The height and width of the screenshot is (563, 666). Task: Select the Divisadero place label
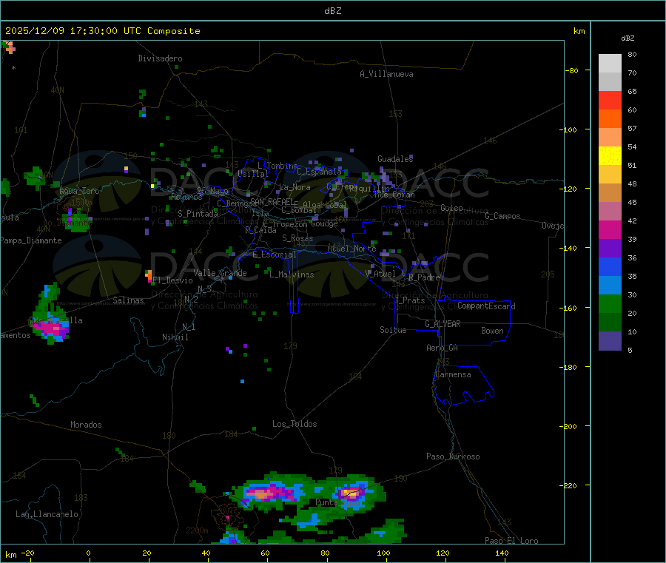160,58
